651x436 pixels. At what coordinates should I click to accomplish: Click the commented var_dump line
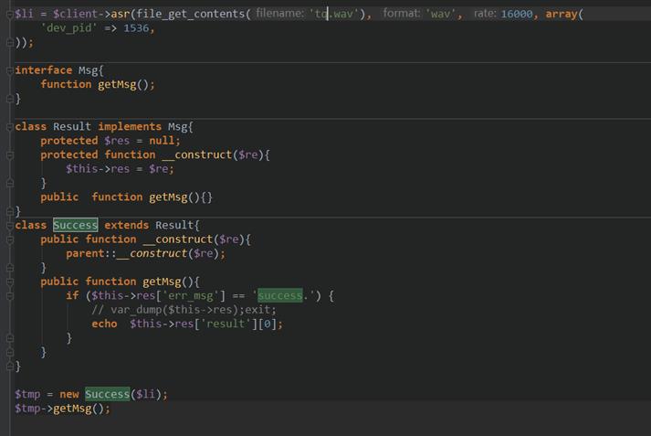coord(184,310)
